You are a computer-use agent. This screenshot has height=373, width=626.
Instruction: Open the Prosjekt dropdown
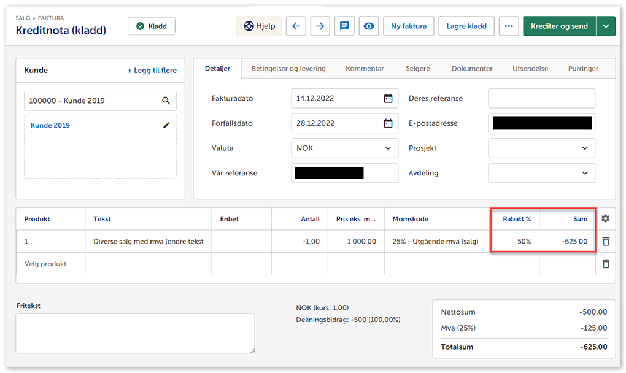pos(584,148)
